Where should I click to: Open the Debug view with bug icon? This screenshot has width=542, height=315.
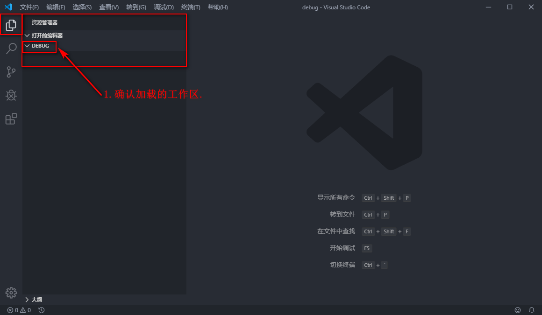pos(11,95)
